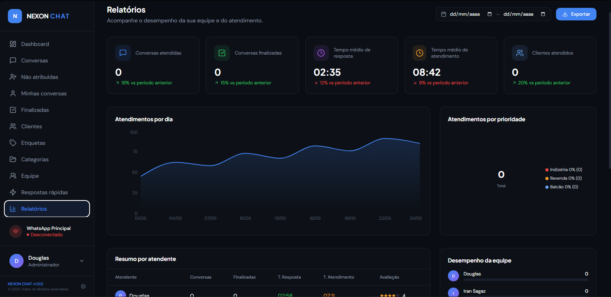Open the Finalizadas section
611x297 pixels.
(x=47, y=110)
